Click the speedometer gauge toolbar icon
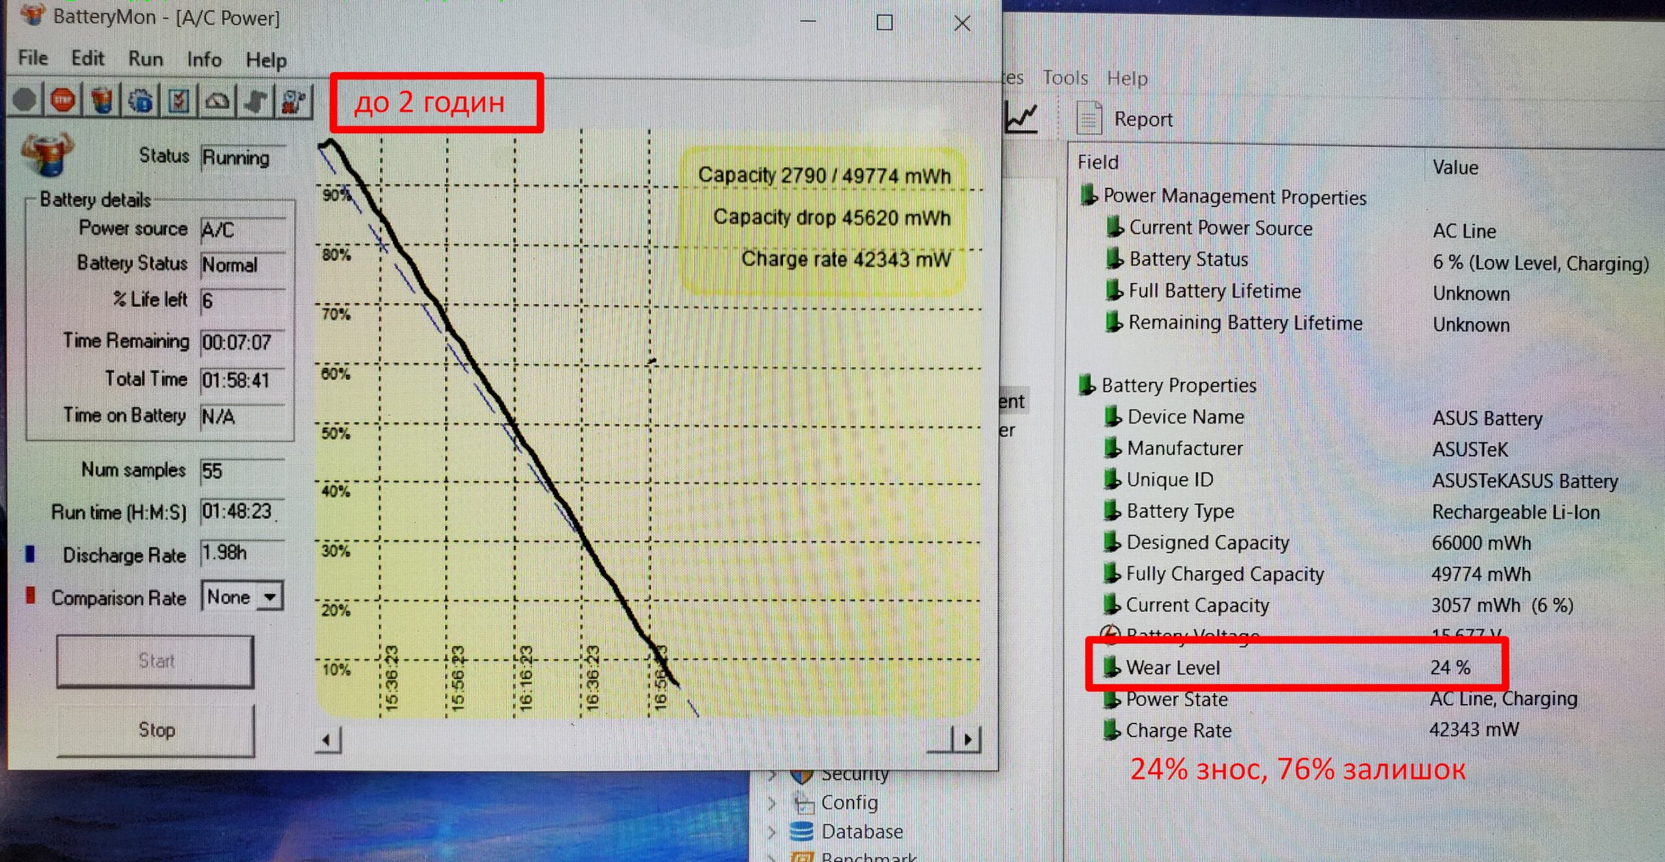 [217, 101]
